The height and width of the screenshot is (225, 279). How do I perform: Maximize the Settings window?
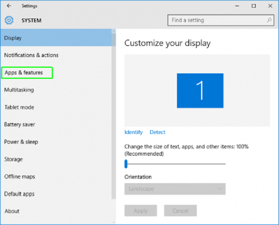(x=254, y=6)
